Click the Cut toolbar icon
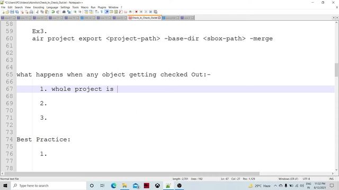 (37, 12)
